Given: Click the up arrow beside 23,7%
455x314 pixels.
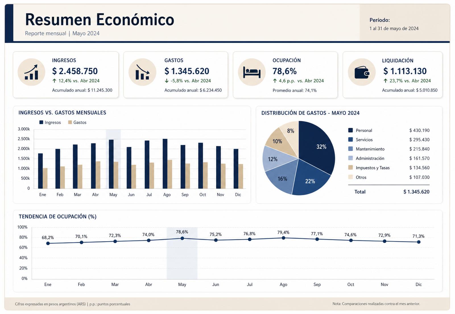Looking at the screenshot, I should point(385,81).
